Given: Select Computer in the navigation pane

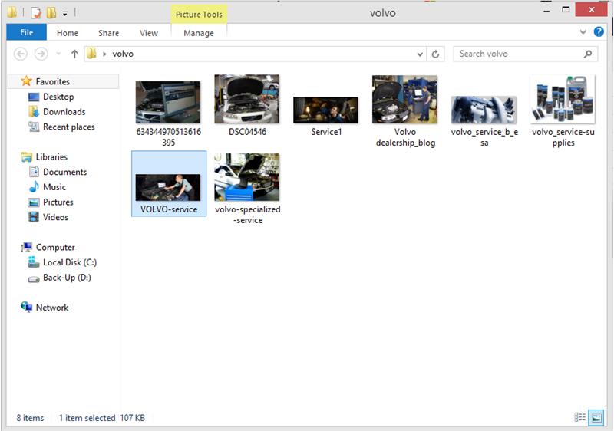Looking at the screenshot, I should [x=54, y=247].
